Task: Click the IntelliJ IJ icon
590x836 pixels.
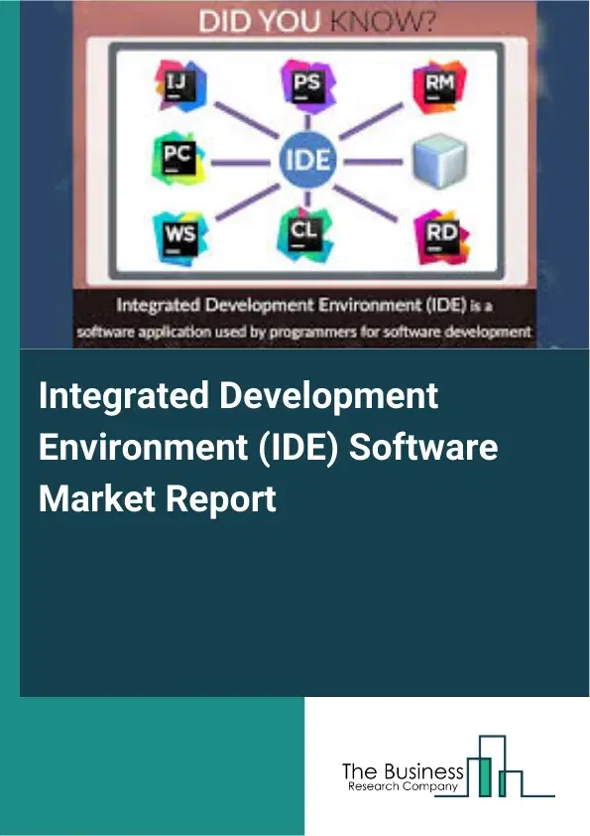Action: coord(180,85)
